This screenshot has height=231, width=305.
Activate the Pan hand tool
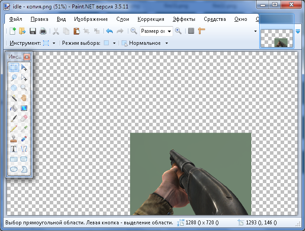pyautogui.click(x=24, y=98)
